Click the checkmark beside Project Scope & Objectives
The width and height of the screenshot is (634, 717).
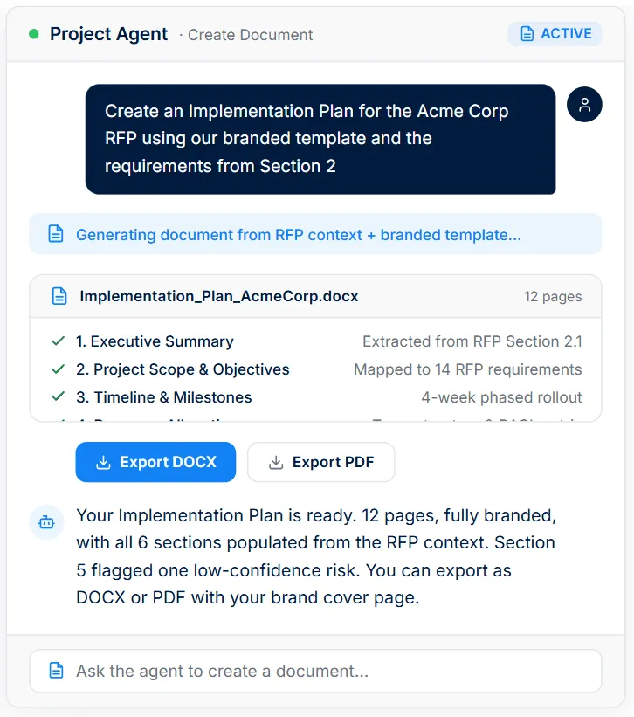[x=58, y=369]
